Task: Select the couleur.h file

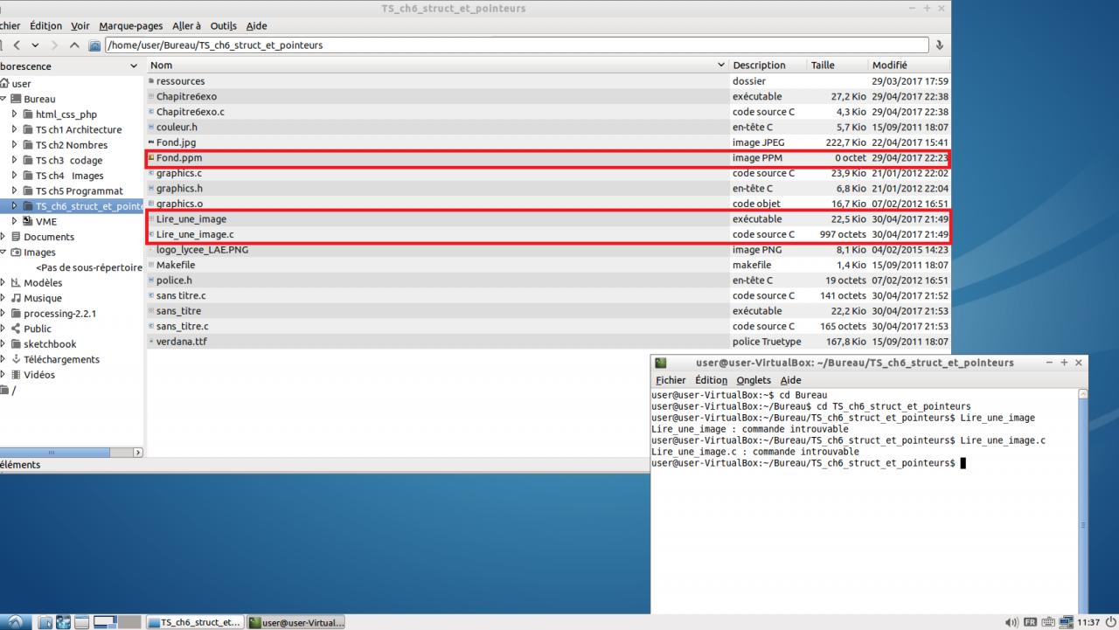Action: 548,127
